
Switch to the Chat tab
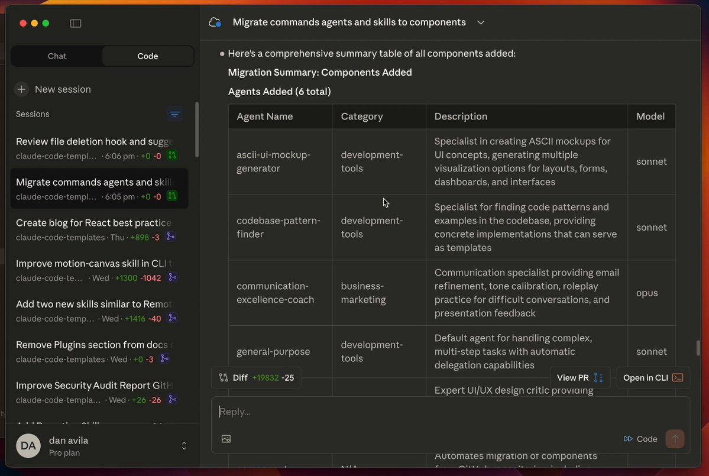click(57, 56)
